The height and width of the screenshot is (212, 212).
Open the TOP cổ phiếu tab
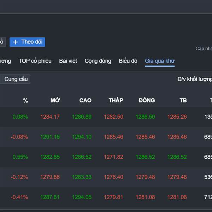tap(35, 61)
